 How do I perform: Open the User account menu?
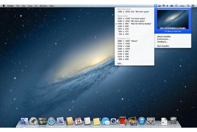coord(182,6)
